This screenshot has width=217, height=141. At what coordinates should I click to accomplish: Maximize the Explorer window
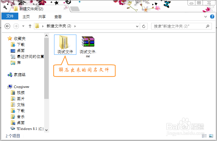pyautogui.click(x=199, y=3)
